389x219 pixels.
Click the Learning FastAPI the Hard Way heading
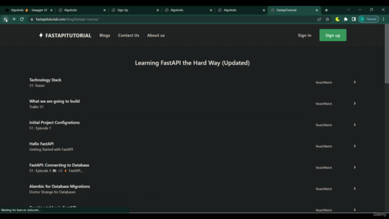(x=192, y=63)
